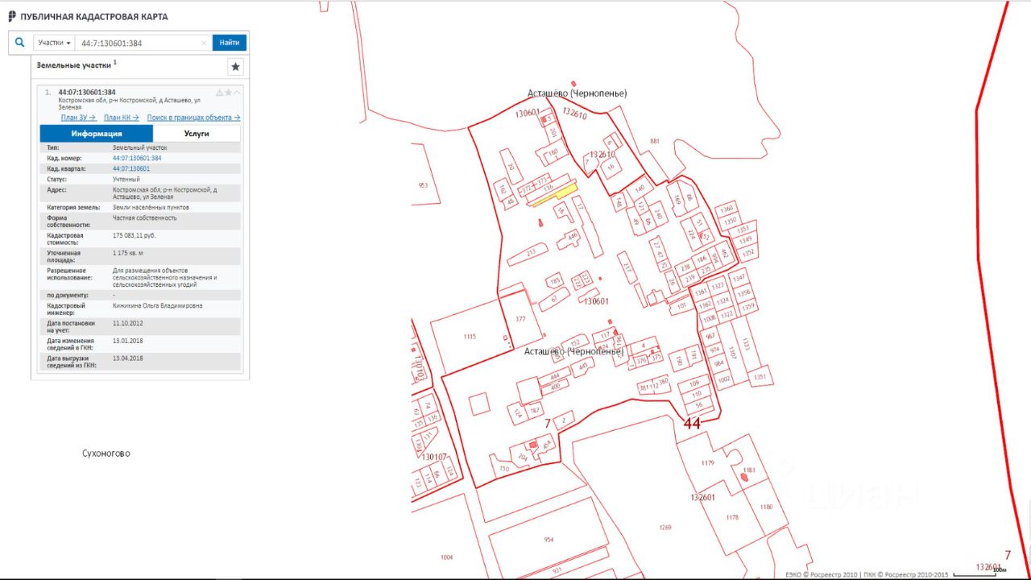Click parcel 1178 on the map
This screenshot has width=1031, height=580.
pos(733,516)
